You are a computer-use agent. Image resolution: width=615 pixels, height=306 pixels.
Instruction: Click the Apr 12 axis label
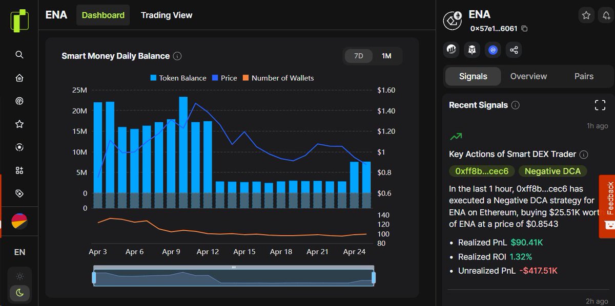[208, 252]
